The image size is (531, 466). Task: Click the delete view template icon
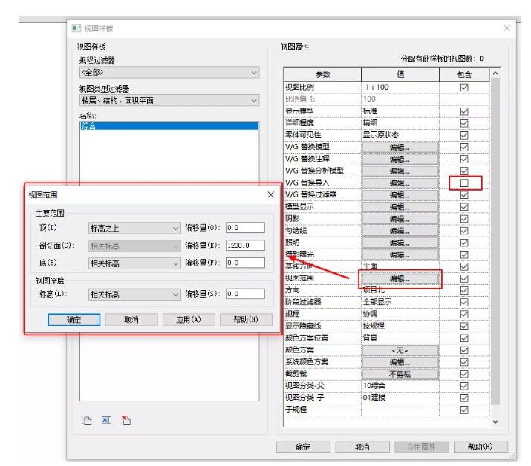[x=126, y=420]
